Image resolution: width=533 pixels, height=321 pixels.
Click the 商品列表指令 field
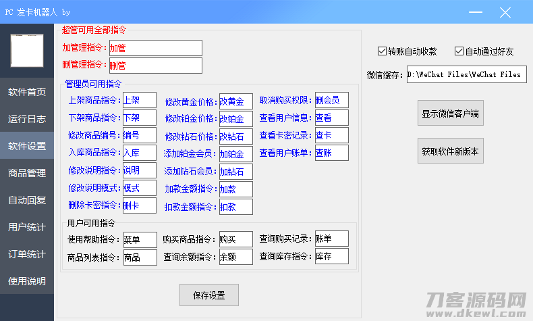(140, 257)
